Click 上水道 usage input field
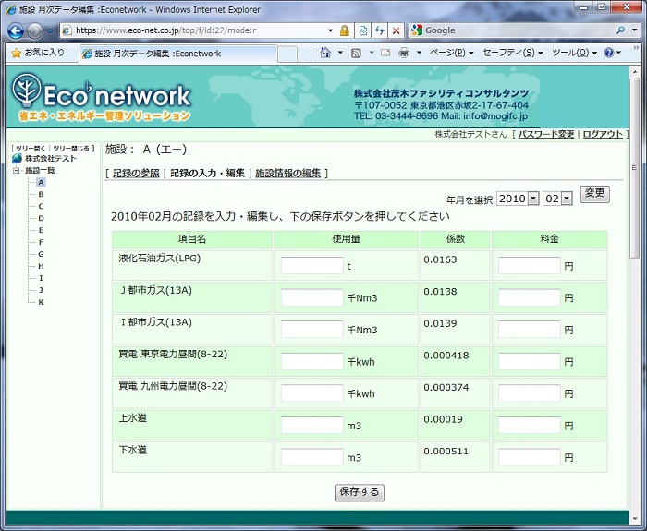This screenshot has height=531, width=647. [312, 425]
